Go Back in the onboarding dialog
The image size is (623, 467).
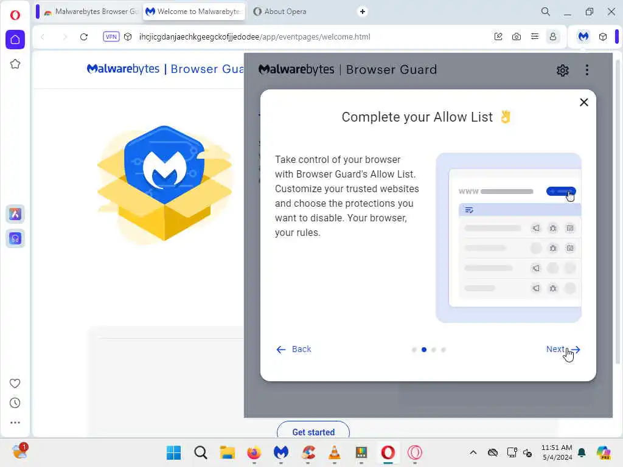pos(294,349)
